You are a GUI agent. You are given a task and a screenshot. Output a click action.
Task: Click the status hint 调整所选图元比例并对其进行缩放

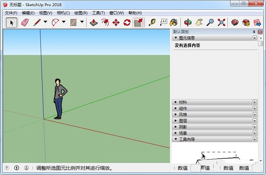click(x=74, y=168)
